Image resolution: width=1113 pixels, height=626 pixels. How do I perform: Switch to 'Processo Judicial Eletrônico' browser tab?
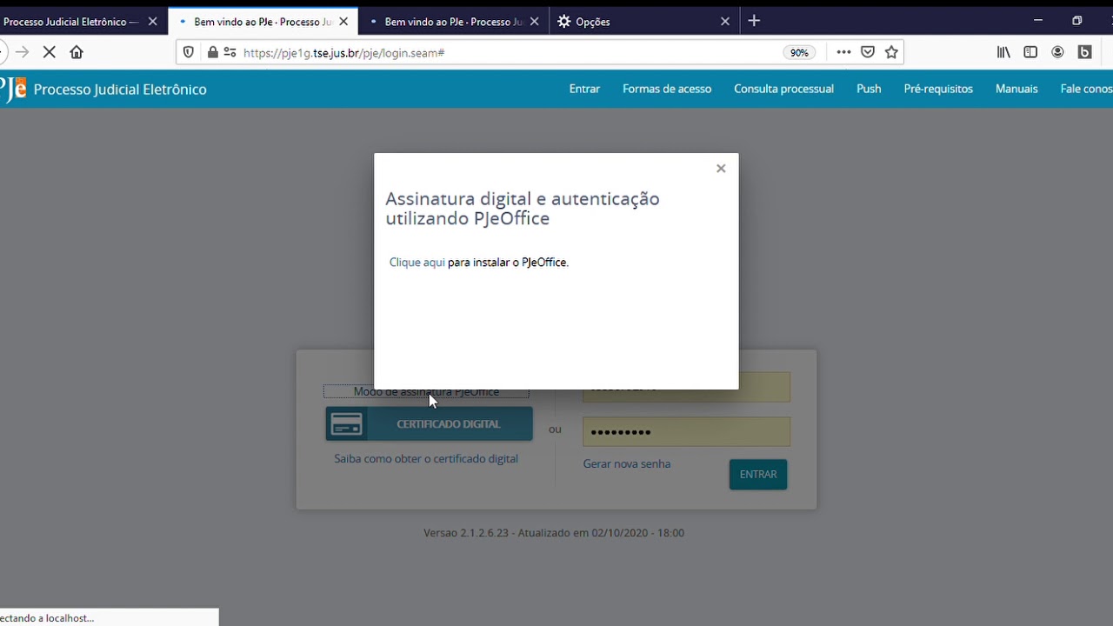click(71, 22)
